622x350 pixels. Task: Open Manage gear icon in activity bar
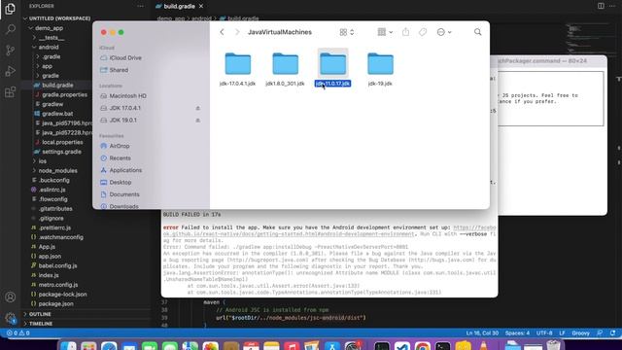pyautogui.click(x=11, y=318)
